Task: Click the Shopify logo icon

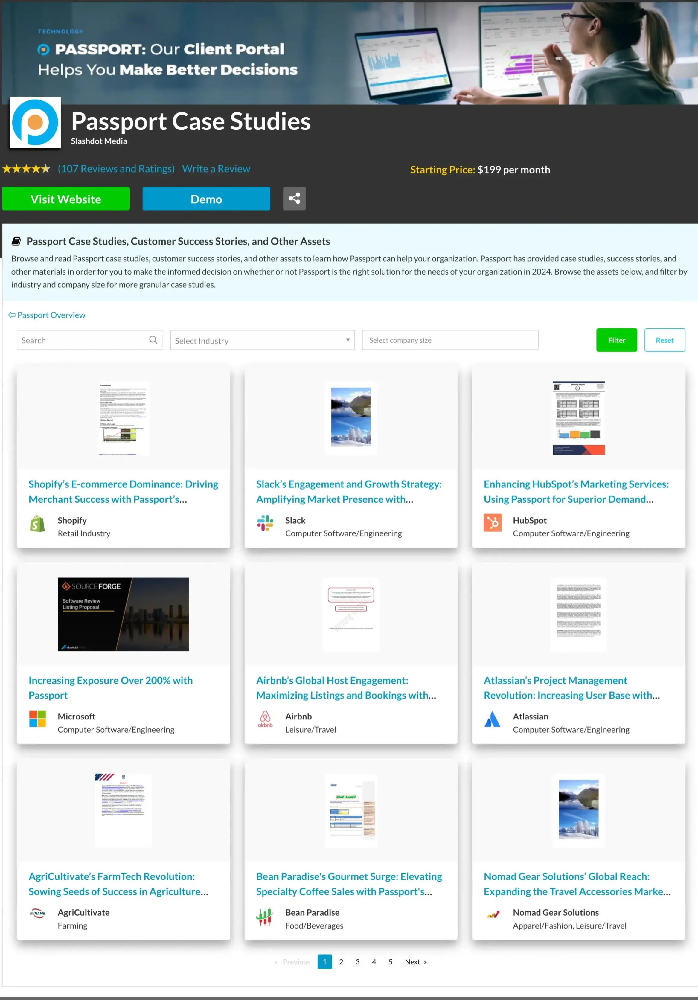Action: pos(37,524)
